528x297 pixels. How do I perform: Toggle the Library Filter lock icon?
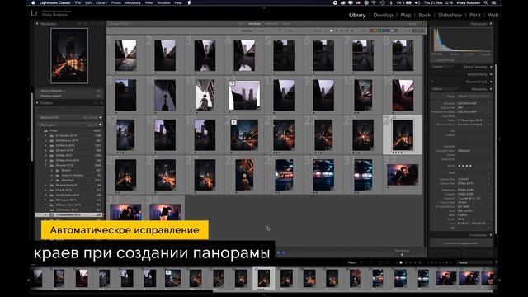423,24
